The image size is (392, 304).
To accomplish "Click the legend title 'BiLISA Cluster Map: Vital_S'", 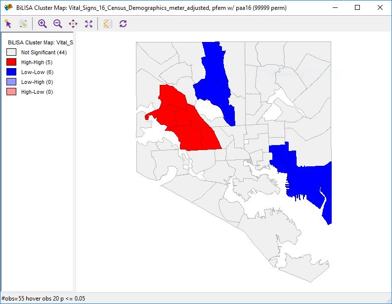I will tap(41, 42).
